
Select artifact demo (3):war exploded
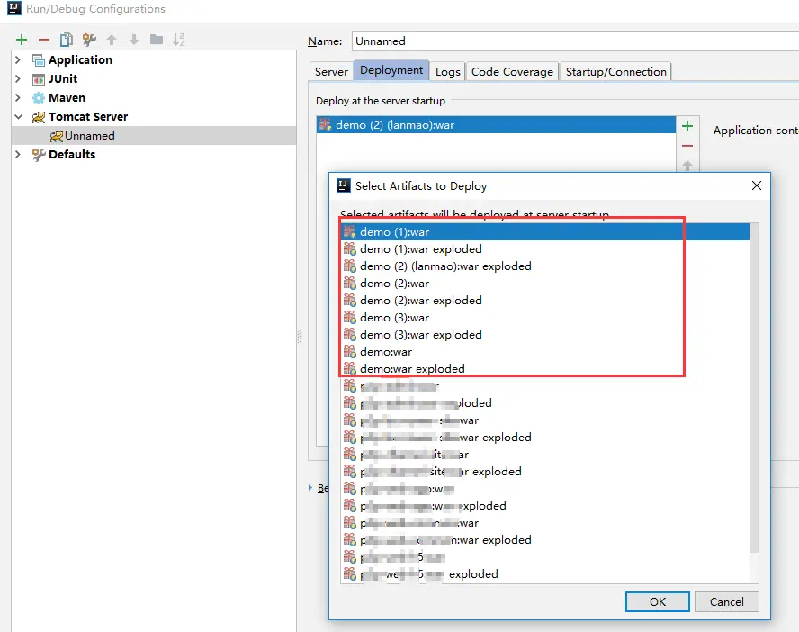[x=544, y=335]
